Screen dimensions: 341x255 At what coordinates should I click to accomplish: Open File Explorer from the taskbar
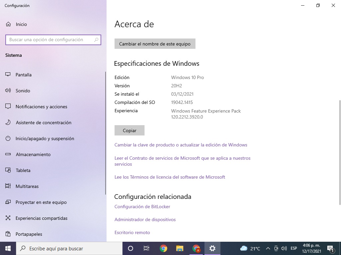pyautogui.click(x=179, y=248)
